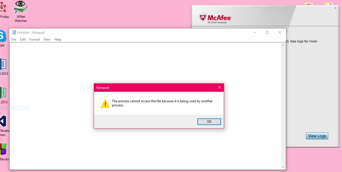Click OK in the Notepad error dialog

209,122
